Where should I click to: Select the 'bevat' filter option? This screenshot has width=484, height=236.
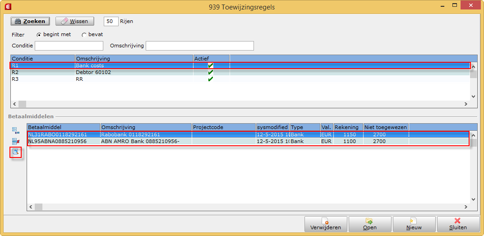(x=84, y=35)
